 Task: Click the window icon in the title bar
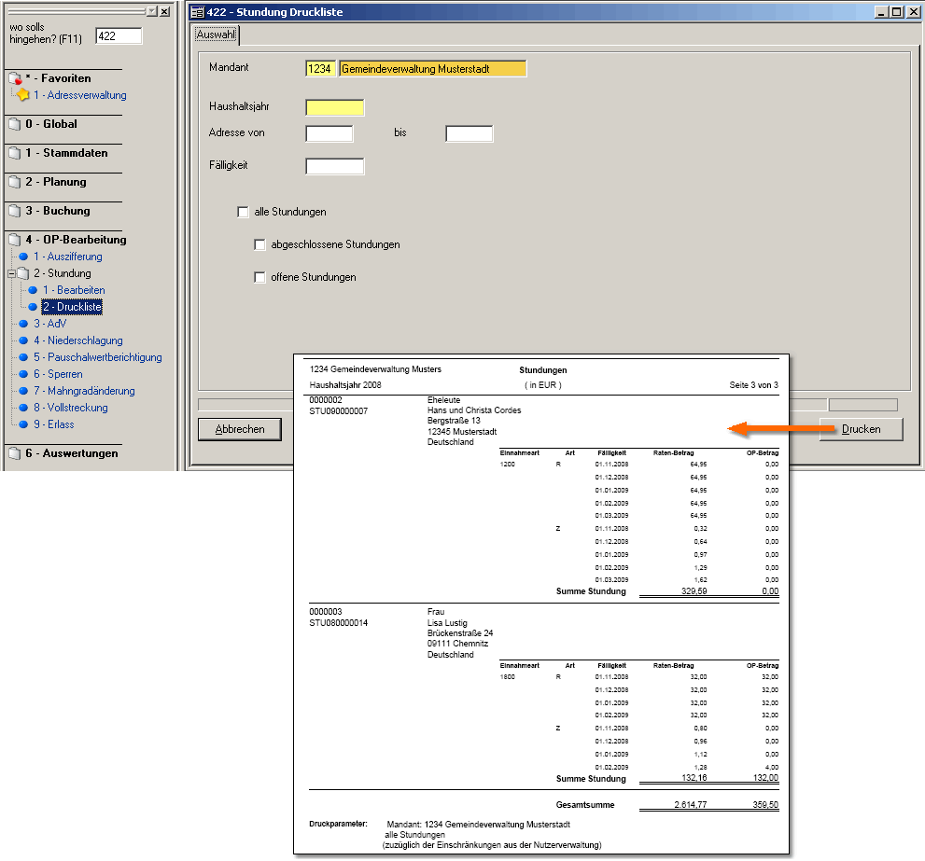pyautogui.click(x=197, y=12)
